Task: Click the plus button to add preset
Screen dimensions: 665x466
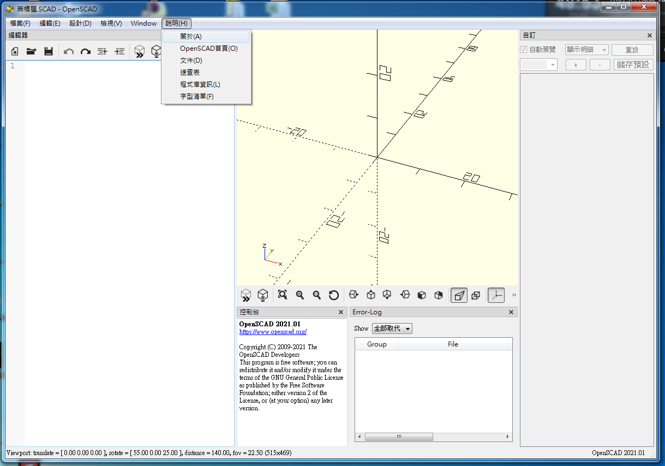Action: (x=576, y=65)
